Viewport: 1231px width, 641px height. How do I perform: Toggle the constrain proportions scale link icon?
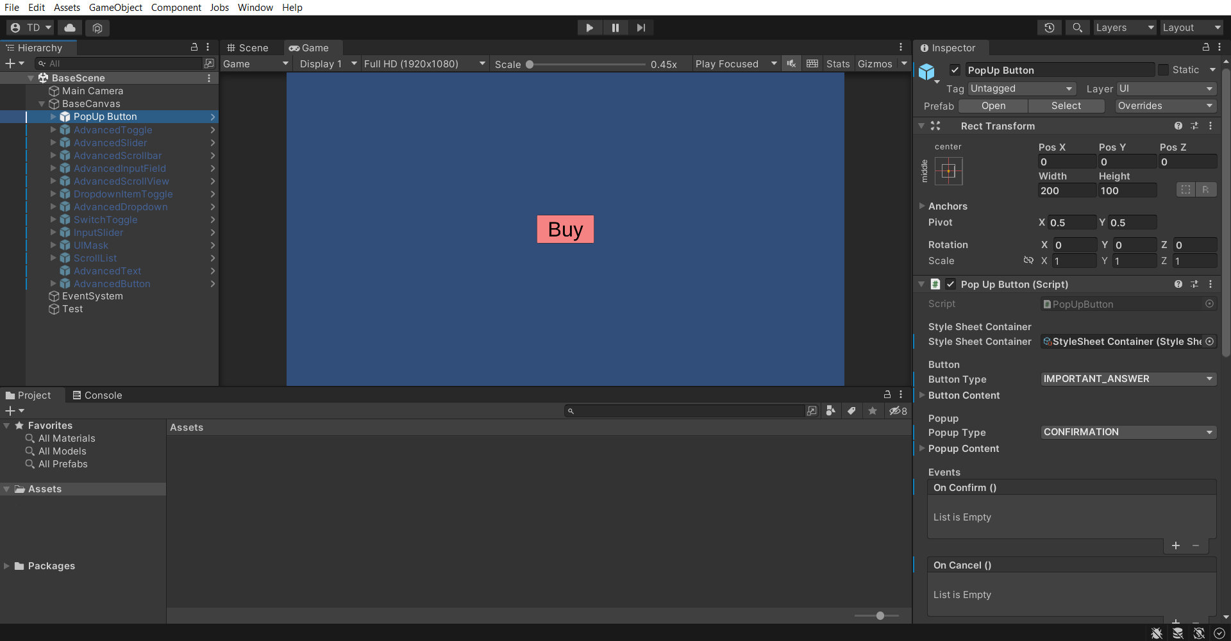pos(1028,260)
